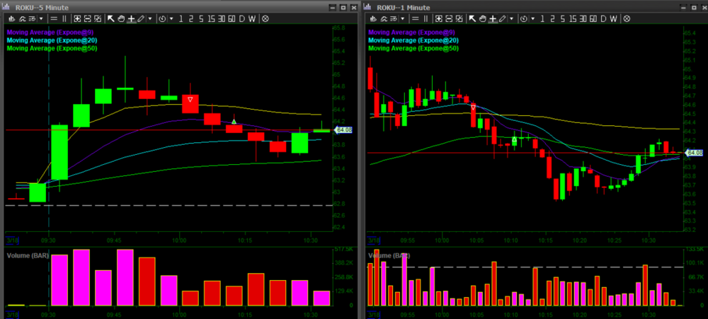Viewport: 708px width, 319px height.
Task: Activate the crosshair tool in 1 Minute chart
Action: [x=493, y=18]
